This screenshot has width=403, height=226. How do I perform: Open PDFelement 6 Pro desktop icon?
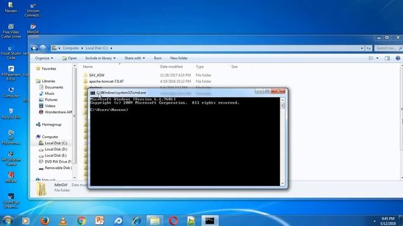pos(11,73)
